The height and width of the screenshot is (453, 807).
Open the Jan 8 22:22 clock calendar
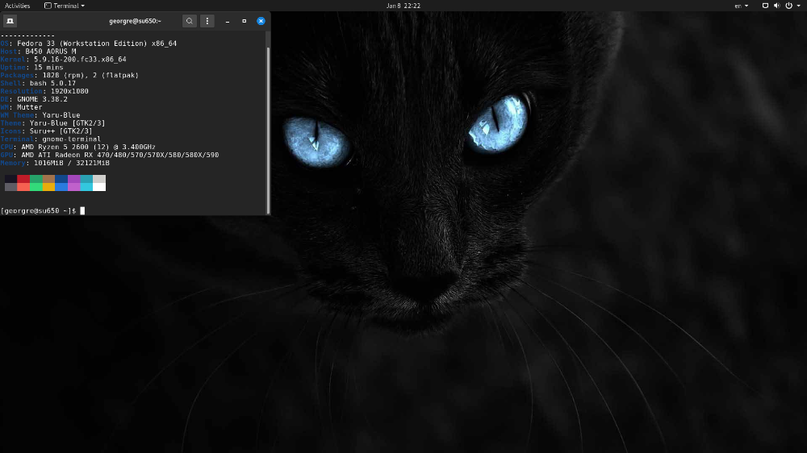pos(403,6)
